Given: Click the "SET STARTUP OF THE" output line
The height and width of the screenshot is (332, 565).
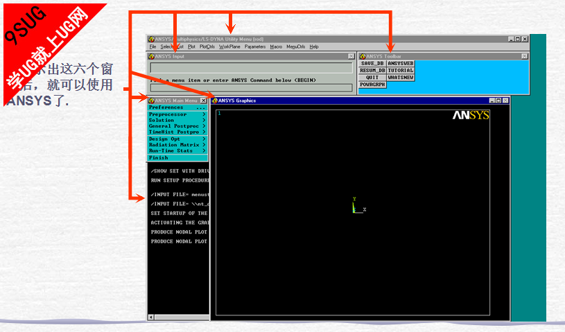Looking at the screenshot, I should [x=179, y=213].
